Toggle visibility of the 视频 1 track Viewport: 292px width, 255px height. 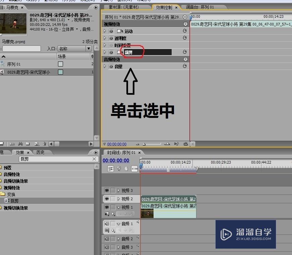coord(106,206)
